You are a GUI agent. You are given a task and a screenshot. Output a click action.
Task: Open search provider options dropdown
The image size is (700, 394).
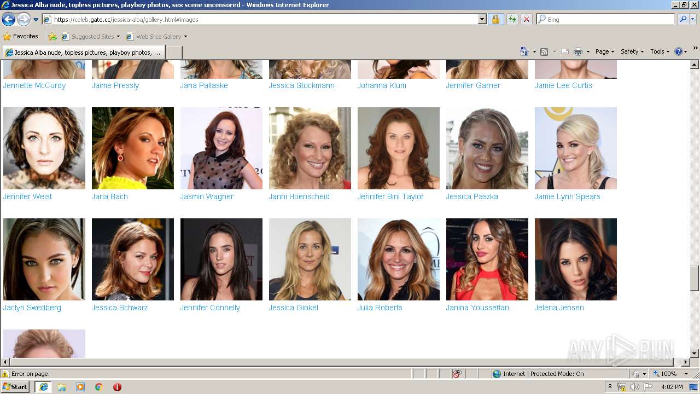point(693,19)
